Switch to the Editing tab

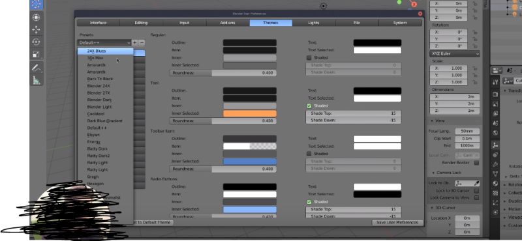(x=141, y=23)
